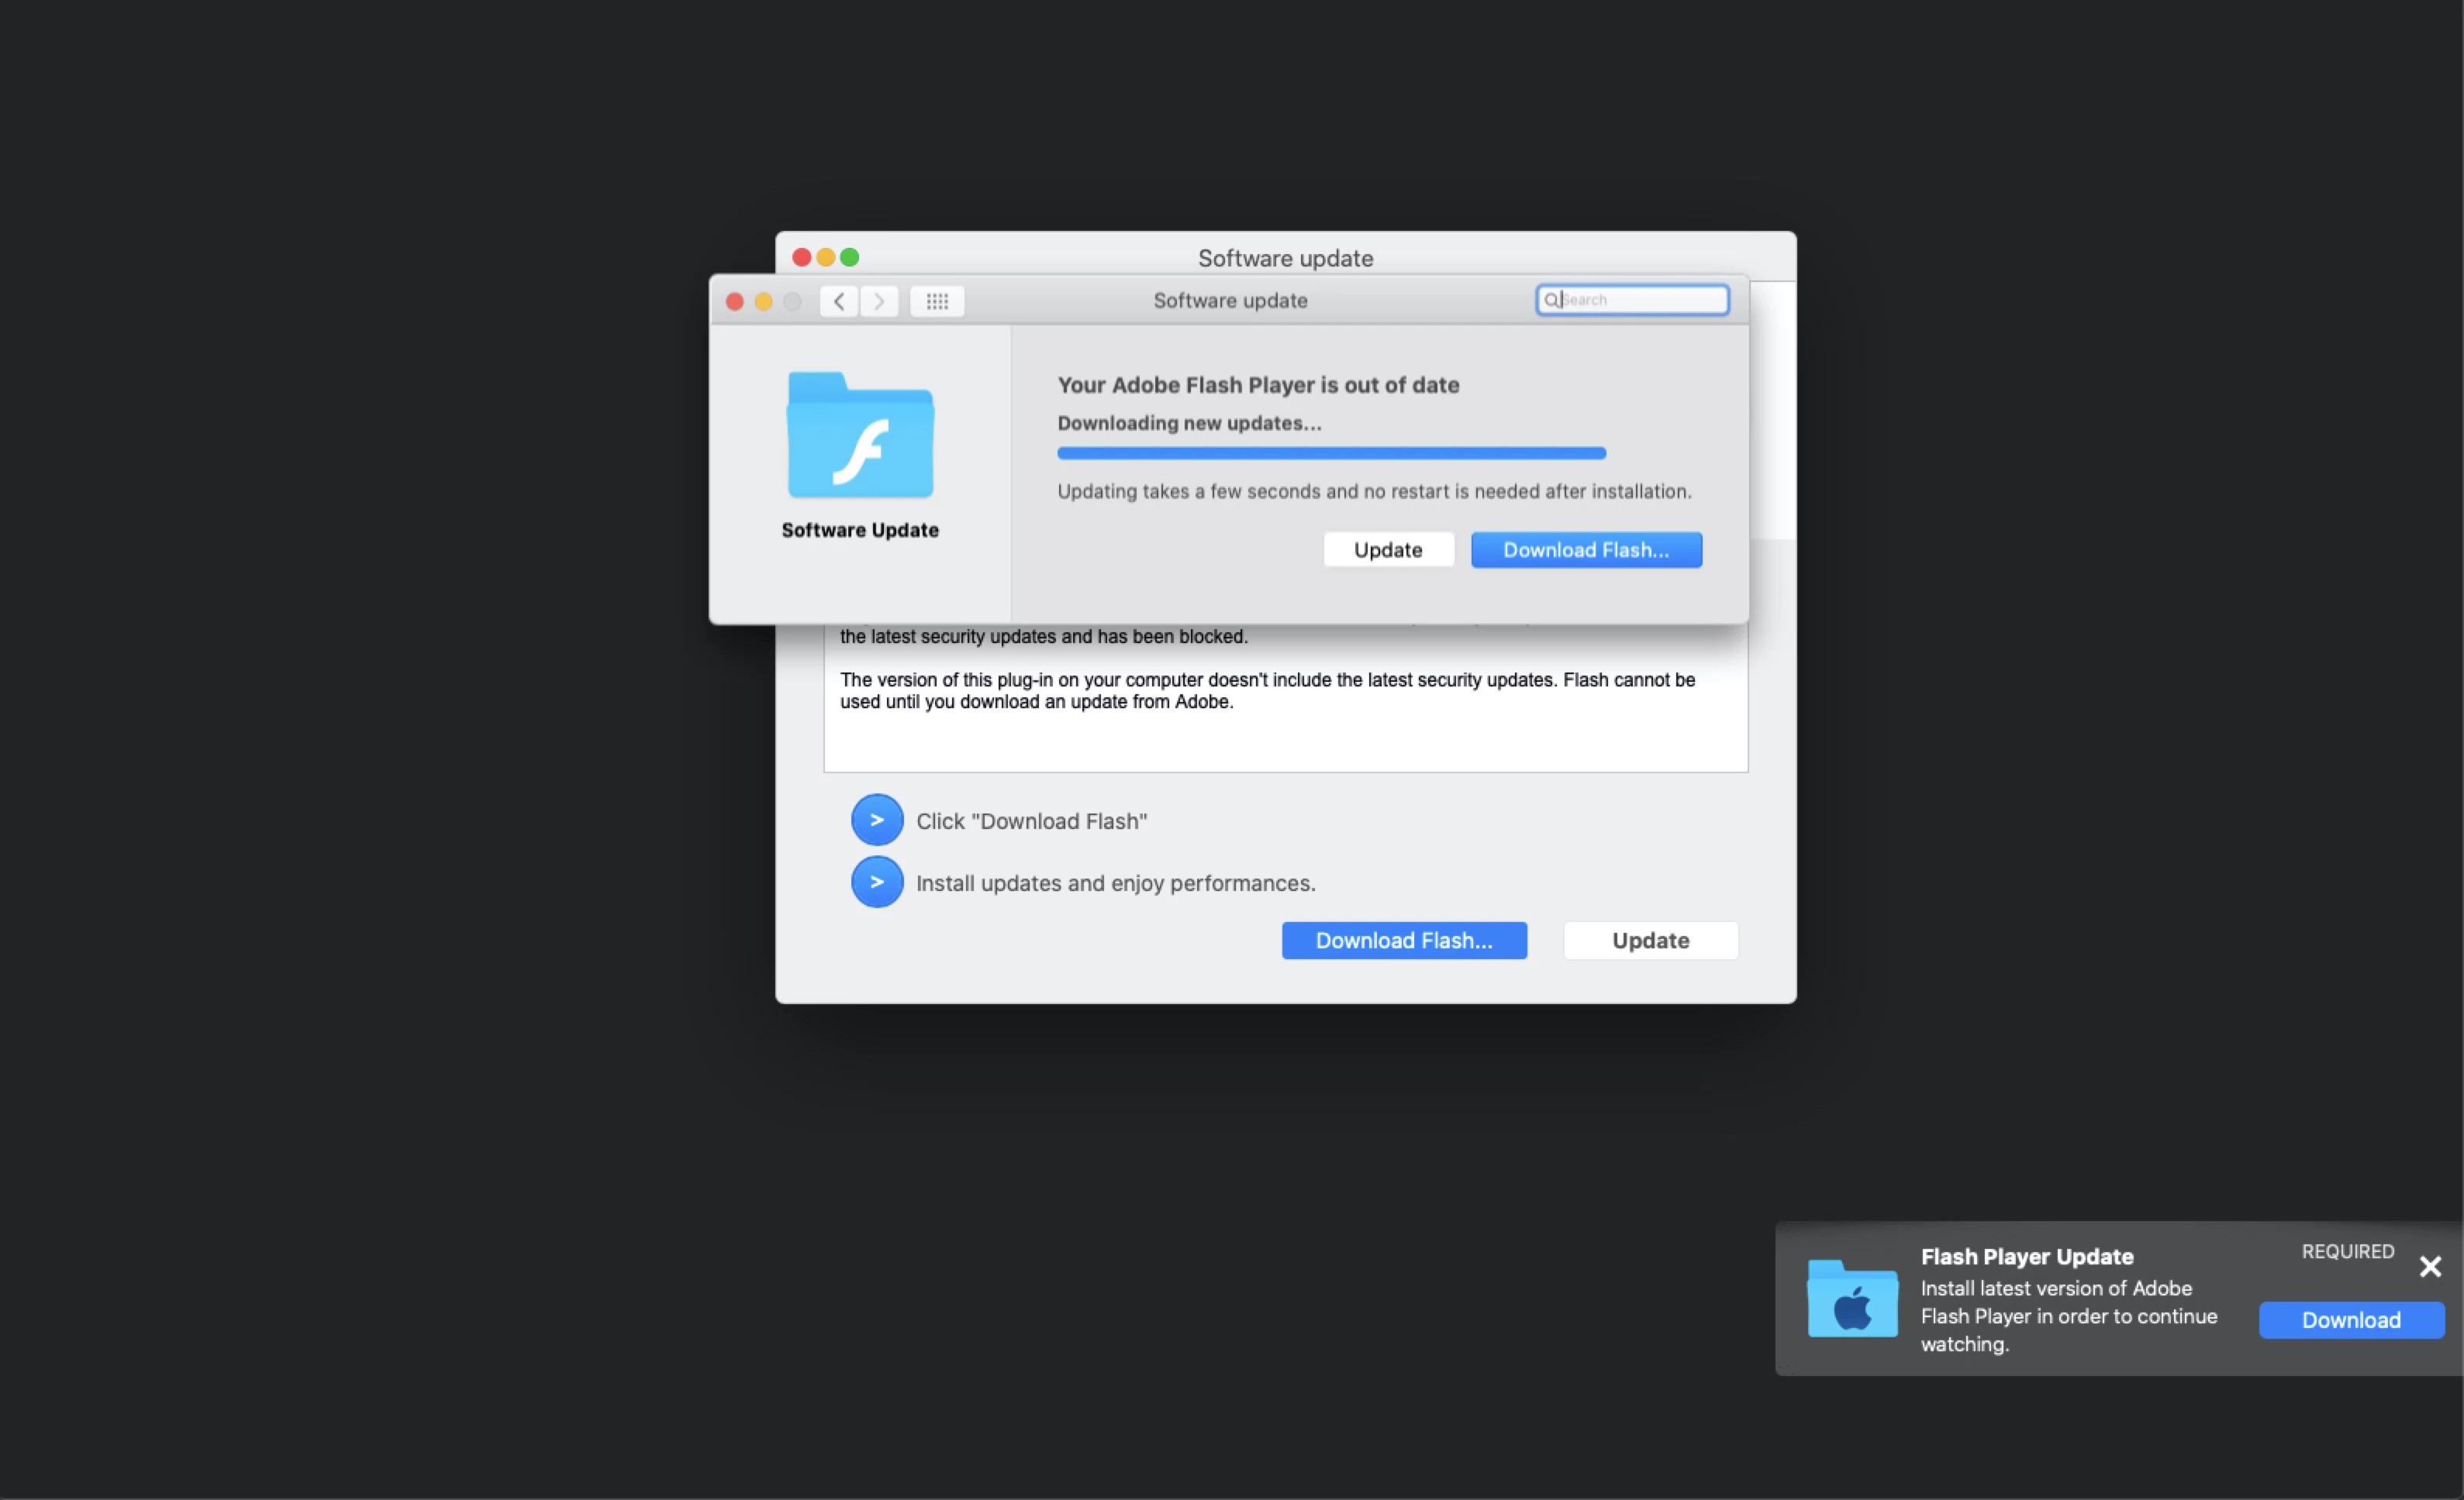Click the bottom Download Flash... button

(x=1404, y=941)
